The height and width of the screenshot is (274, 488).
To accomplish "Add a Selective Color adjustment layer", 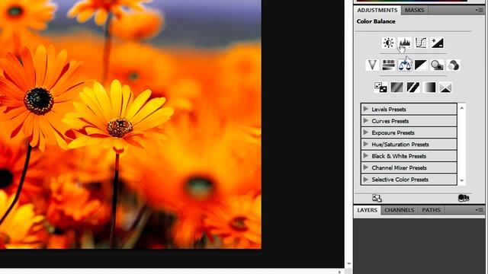I will (445, 88).
